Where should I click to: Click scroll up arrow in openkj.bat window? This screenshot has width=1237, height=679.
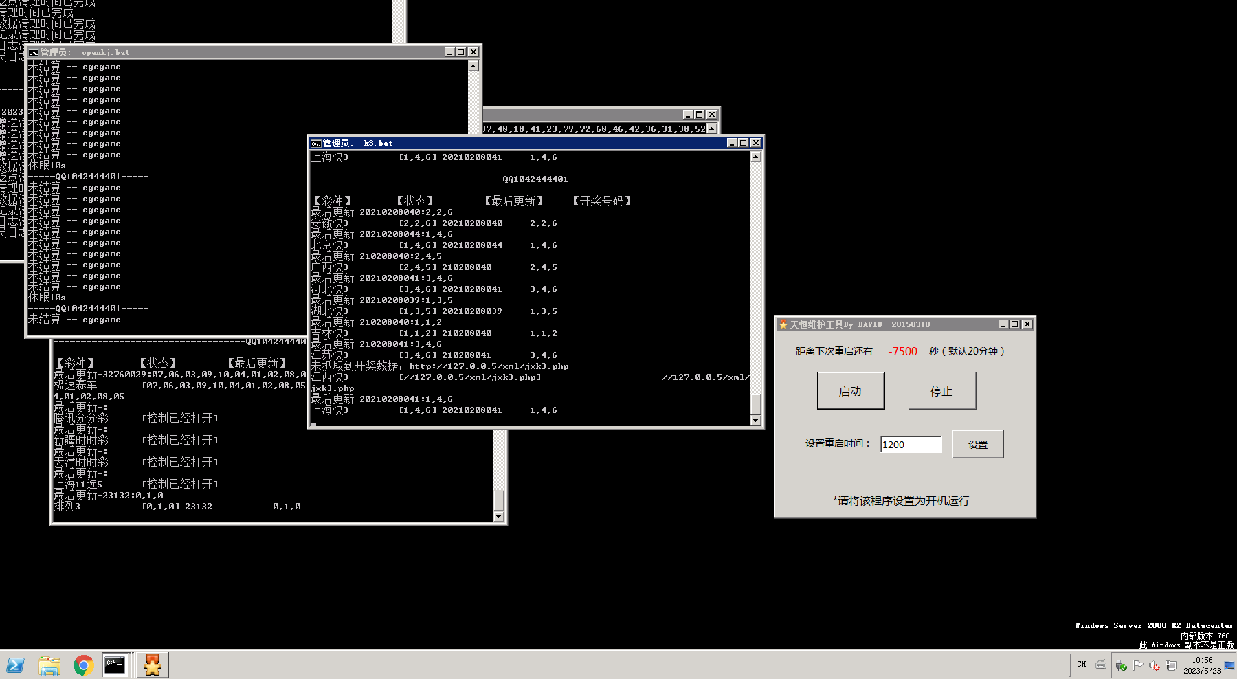click(473, 66)
